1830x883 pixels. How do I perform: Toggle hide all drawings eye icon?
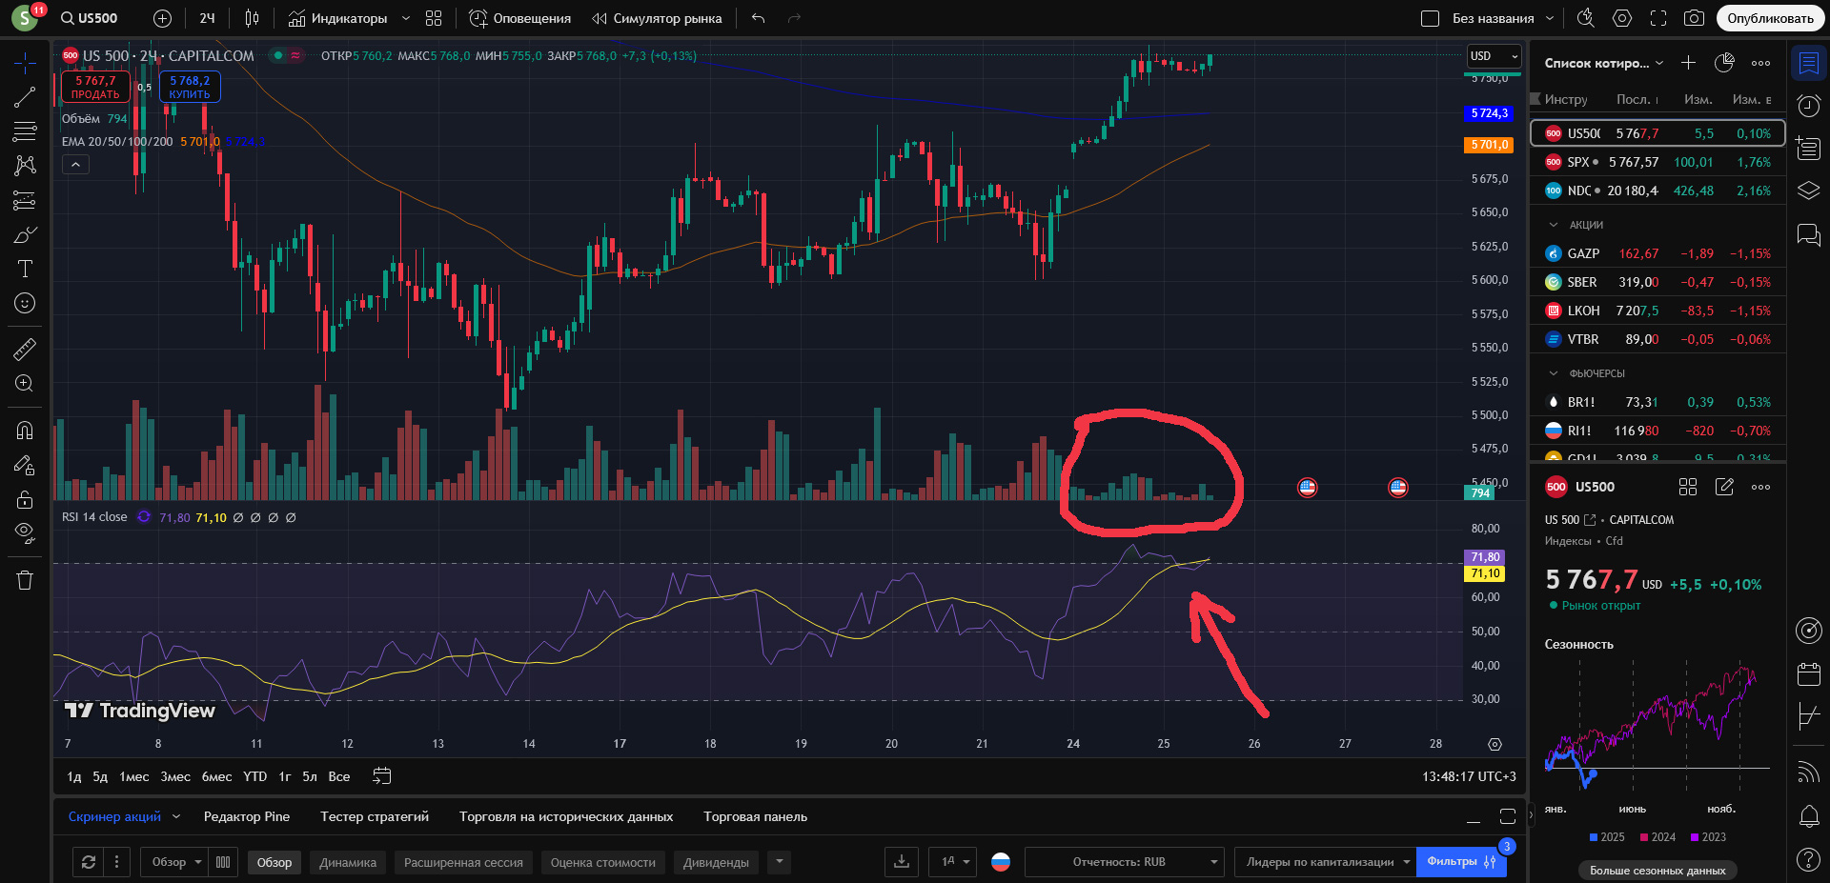pyautogui.click(x=25, y=533)
